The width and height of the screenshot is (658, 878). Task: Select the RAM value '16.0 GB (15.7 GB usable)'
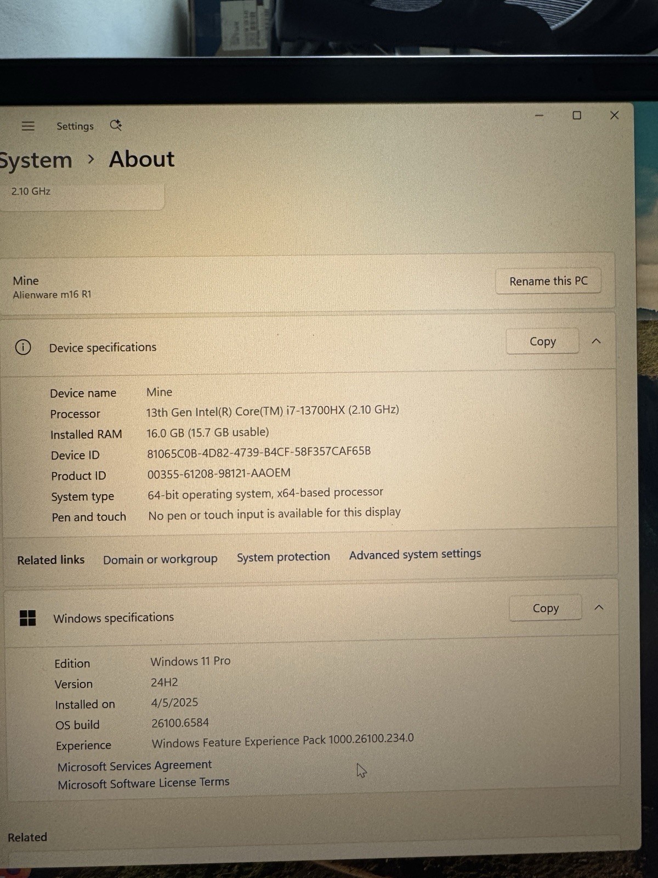pos(208,432)
